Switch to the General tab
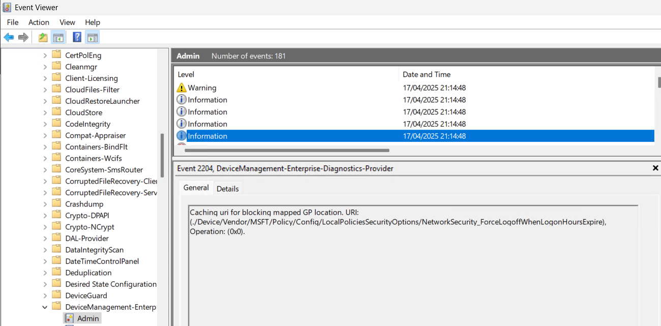 pos(196,188)
